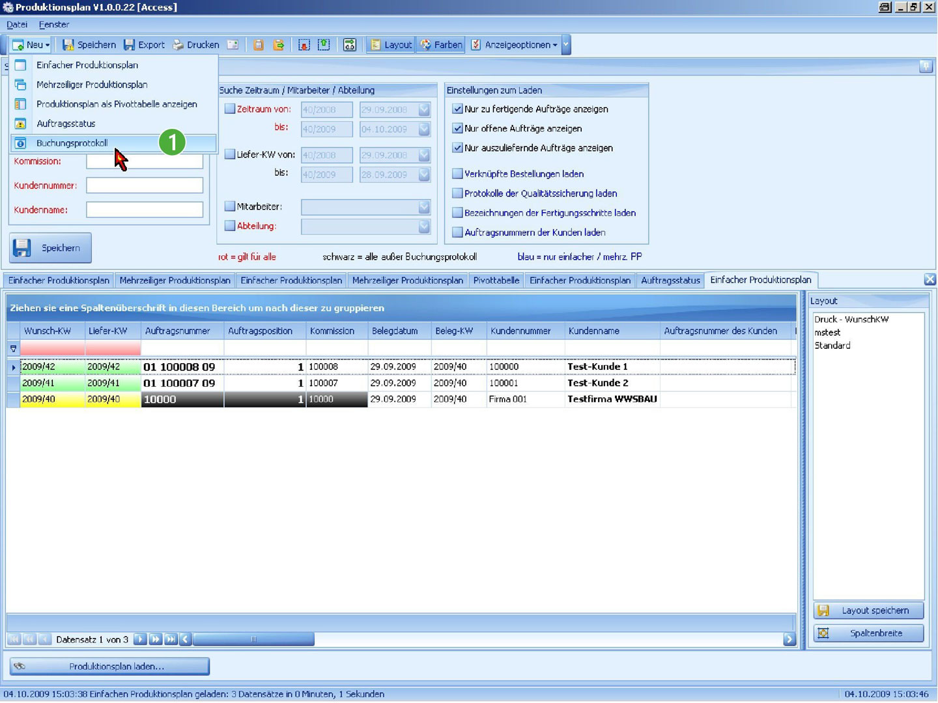Viewport: 938px width, 703px height.
Task: Click the Kundenname input field
Action: pyautogui.click(x=145, y=210)
